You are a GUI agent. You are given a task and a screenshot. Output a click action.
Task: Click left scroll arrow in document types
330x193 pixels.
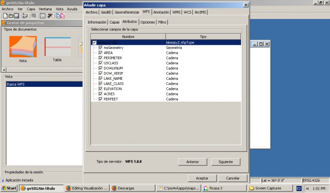point(4,70)
